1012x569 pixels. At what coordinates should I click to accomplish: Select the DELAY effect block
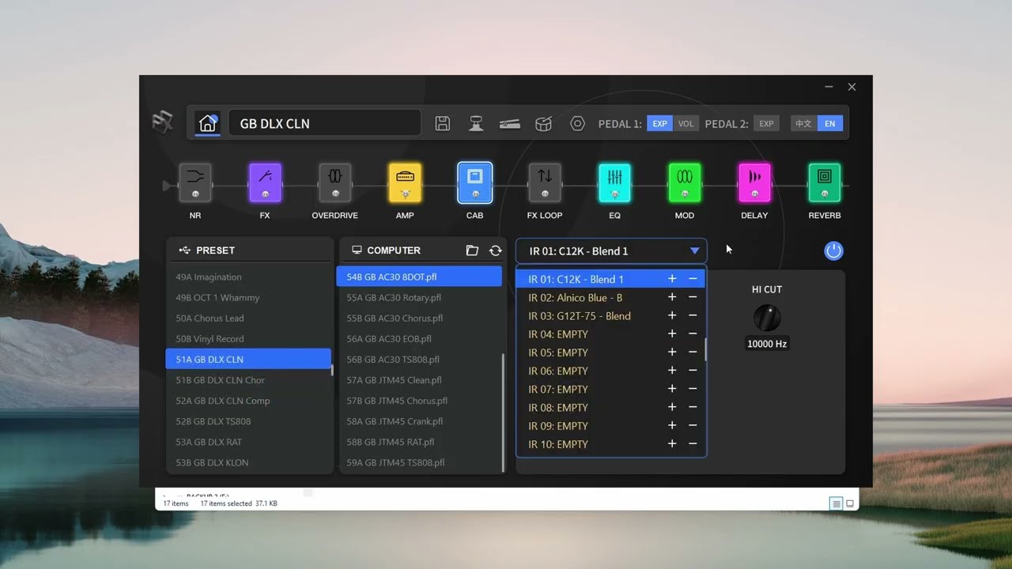(x=754, y=183)
